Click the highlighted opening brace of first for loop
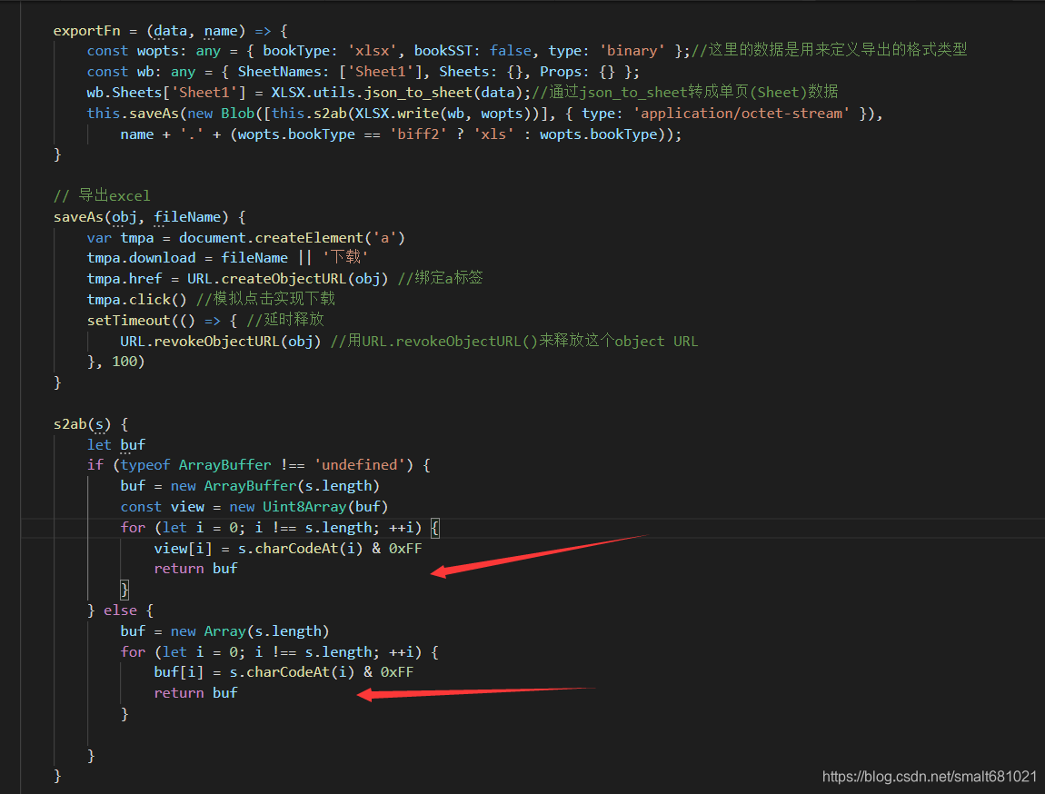Image resolution: width=1045 pixels, height=794 pixels. (434, 528)
